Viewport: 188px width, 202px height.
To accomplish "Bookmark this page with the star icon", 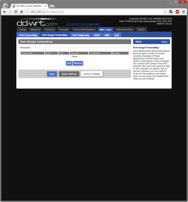I will [165, 12].
